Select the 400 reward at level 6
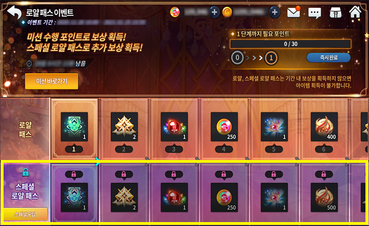369x226 pixels. pyautogui.click(x=324, y=127)
